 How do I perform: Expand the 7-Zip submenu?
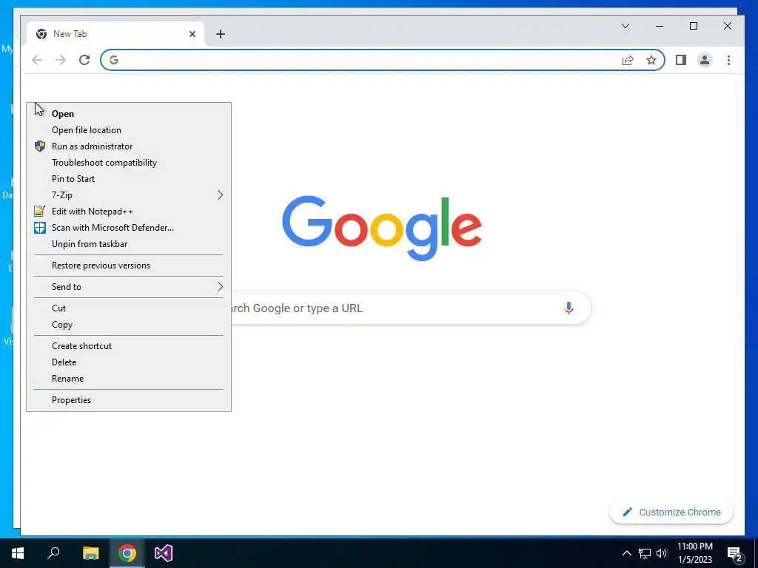pos(128,195)
